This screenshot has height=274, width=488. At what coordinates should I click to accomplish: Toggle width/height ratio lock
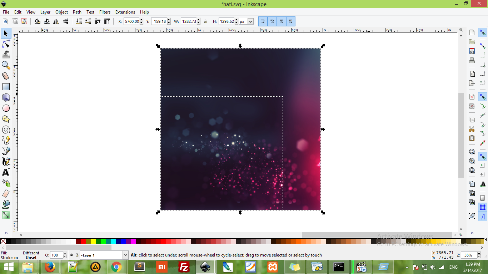click(205, 21)
